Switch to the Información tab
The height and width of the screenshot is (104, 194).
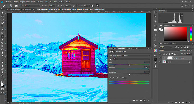click(x=112, y=48)
